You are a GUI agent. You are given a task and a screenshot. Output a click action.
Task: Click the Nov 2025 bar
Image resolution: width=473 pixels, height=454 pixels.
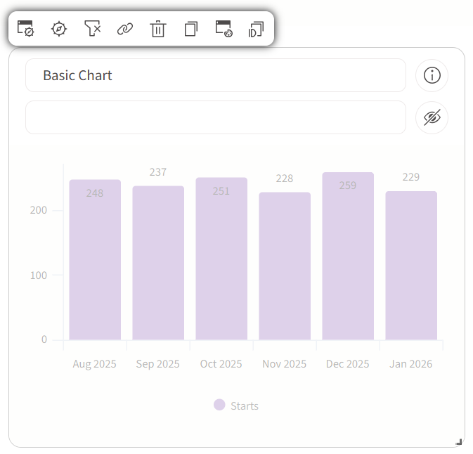point(285,266)
